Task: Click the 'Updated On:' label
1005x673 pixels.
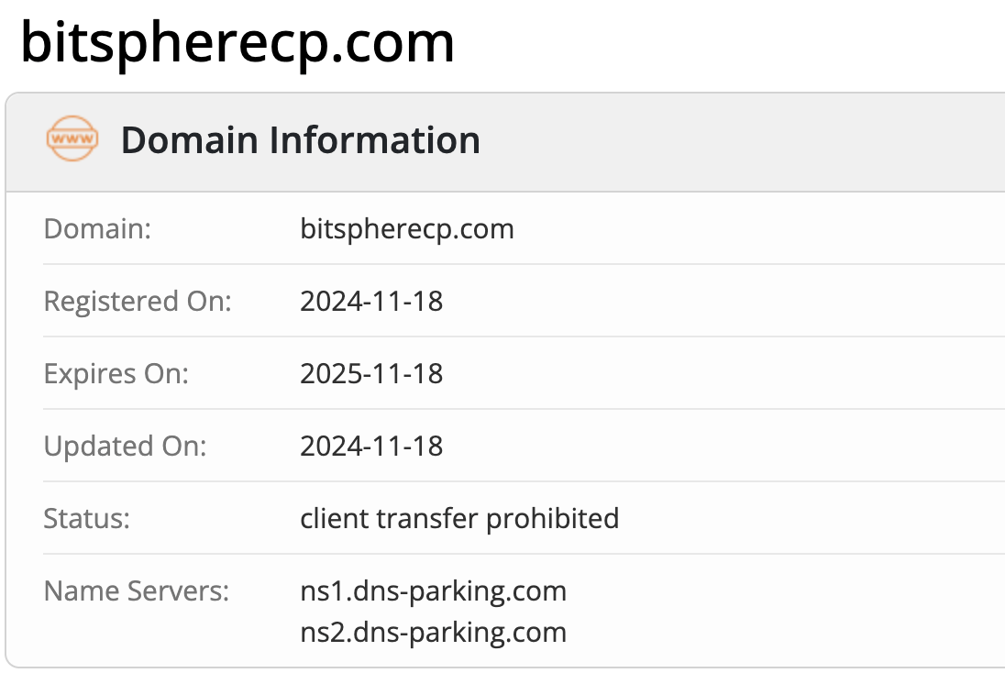Action: pyautogui.click(x=126, y=446)
